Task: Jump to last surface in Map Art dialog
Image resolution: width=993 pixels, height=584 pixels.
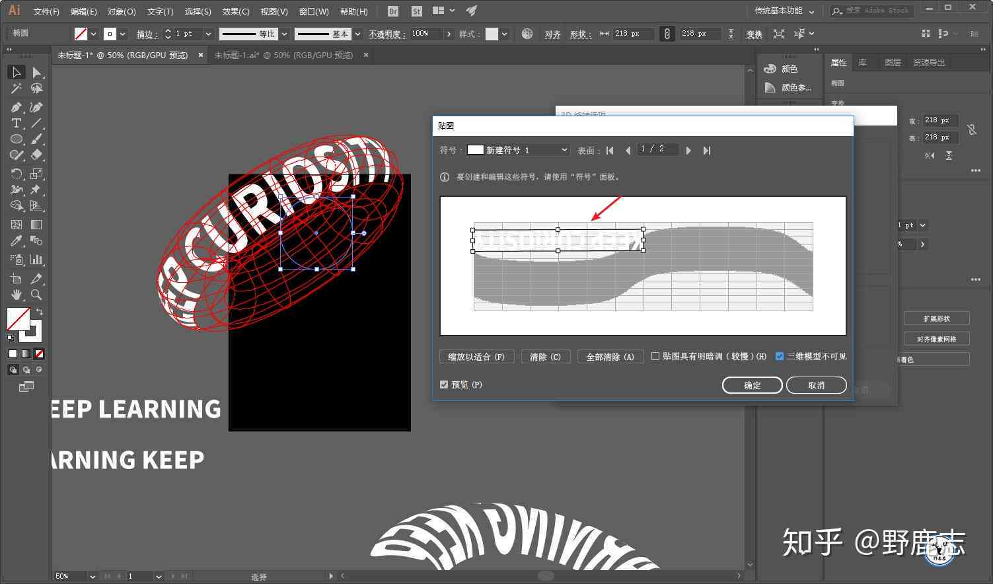Action: coord(707,151)
